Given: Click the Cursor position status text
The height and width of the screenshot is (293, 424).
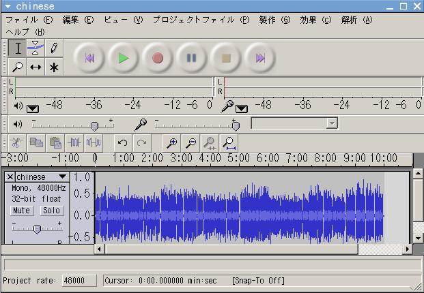Looking at the screenshot, I should [160, 281].
